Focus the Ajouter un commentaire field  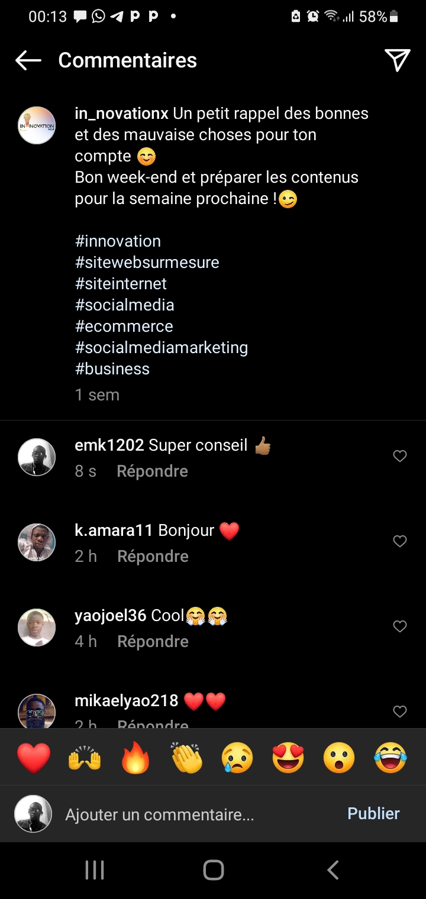tap(195, 814)
